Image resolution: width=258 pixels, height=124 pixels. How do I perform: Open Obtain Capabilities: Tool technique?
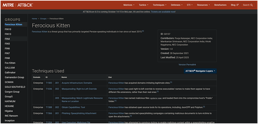pos(73,107)
